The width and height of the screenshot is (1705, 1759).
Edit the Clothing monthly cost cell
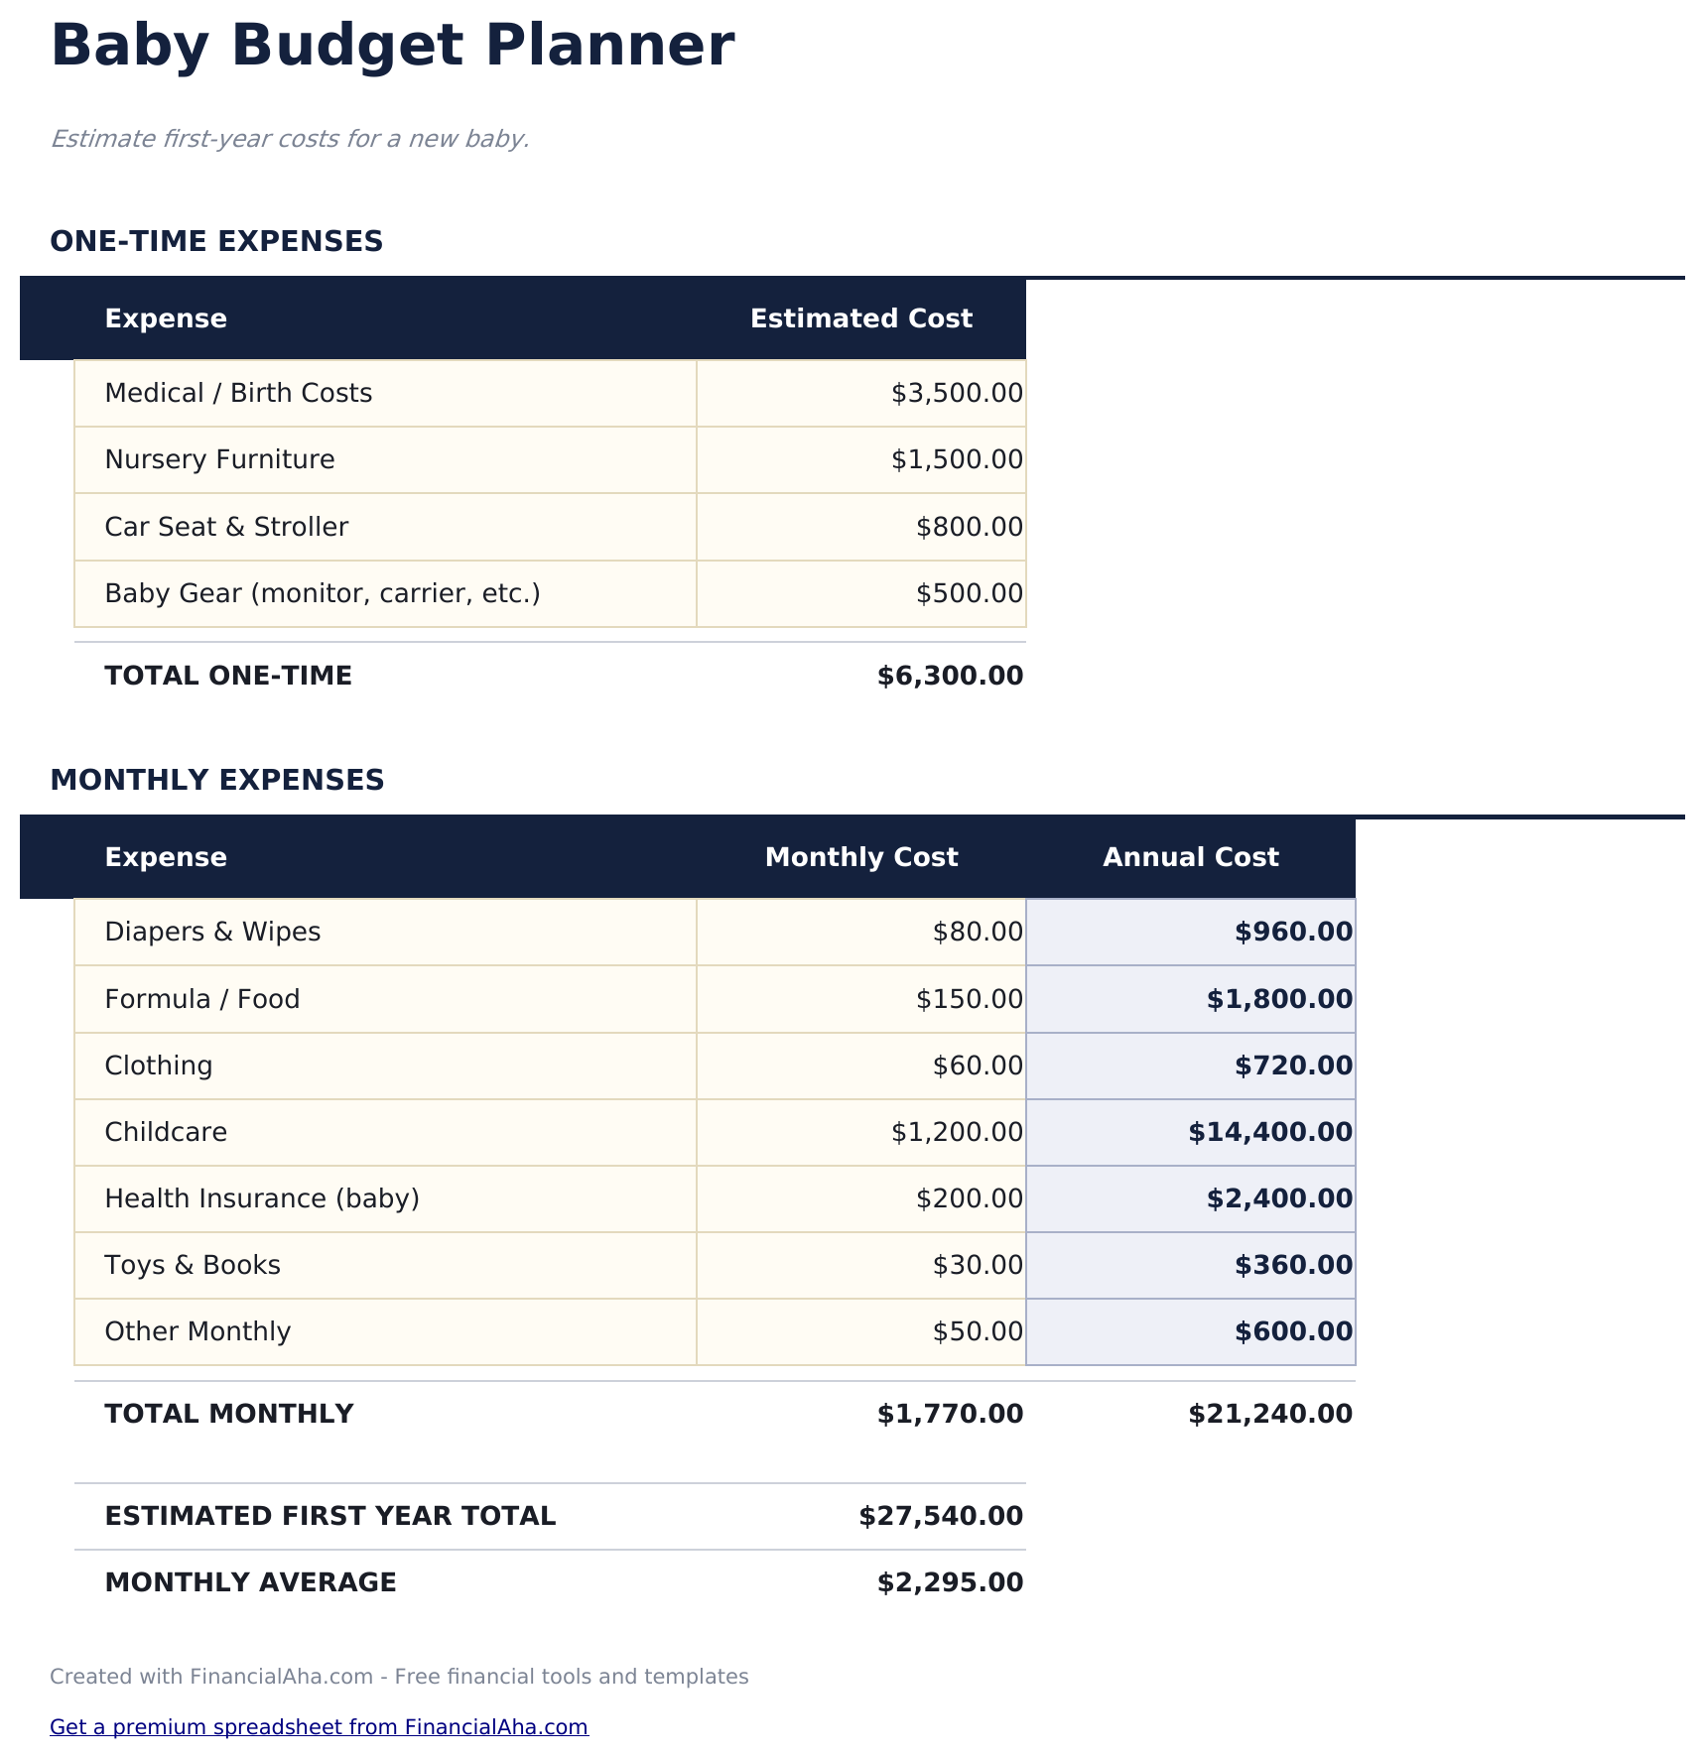[860, 1066]
